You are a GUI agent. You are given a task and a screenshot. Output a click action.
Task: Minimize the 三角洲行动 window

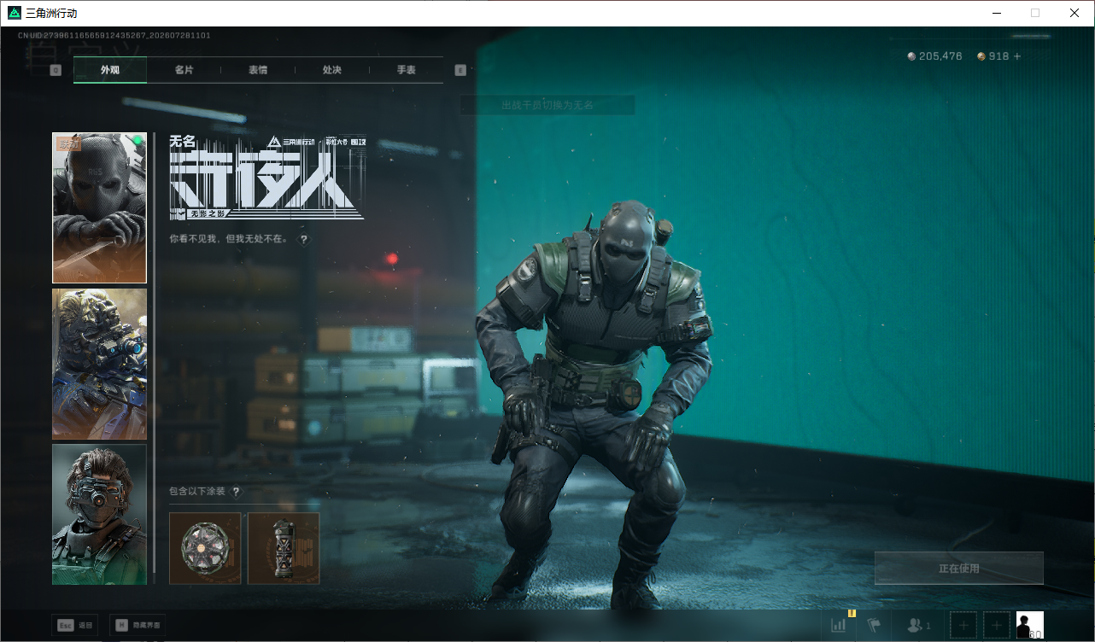tap(997, 13)
